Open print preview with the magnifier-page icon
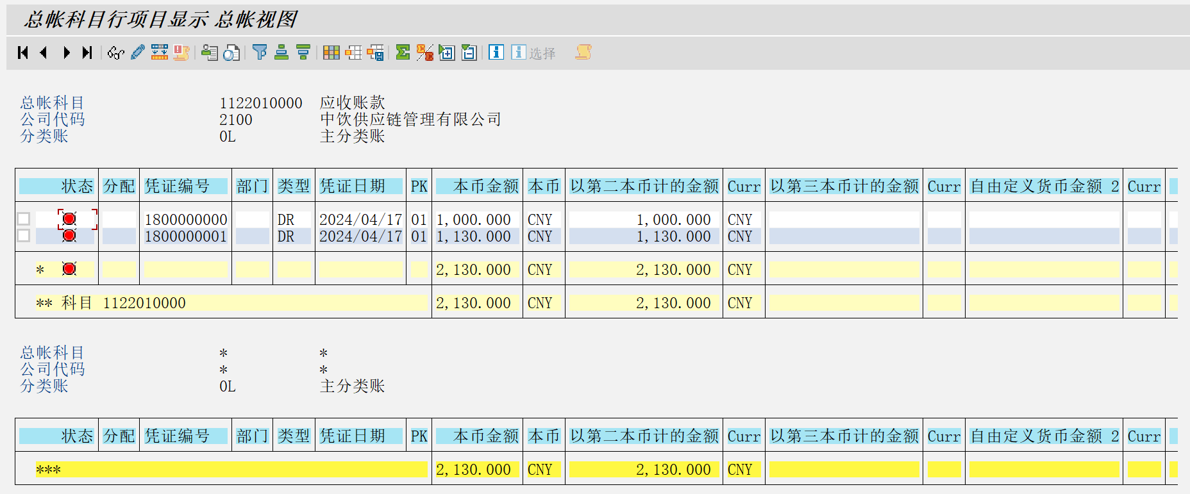 [x=231, y=53]
